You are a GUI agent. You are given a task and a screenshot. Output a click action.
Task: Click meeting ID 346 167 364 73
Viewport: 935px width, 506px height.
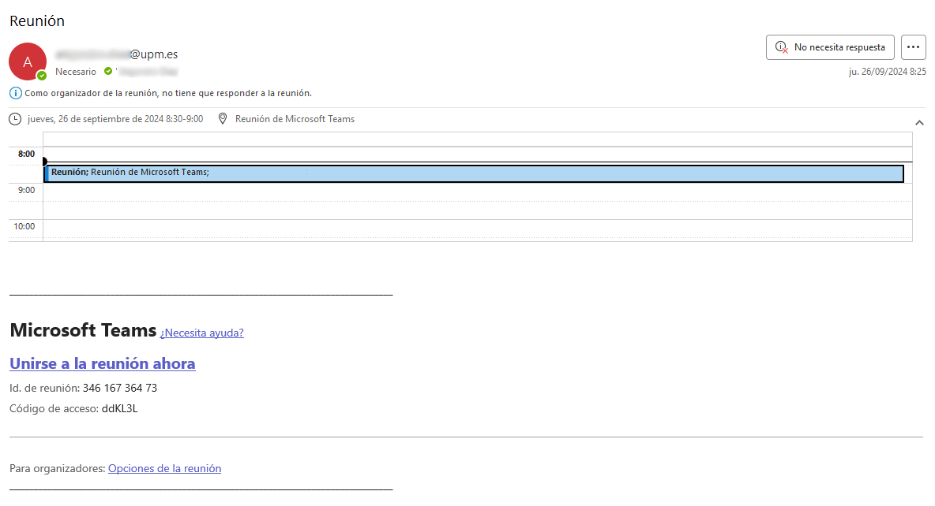[120, 388]
